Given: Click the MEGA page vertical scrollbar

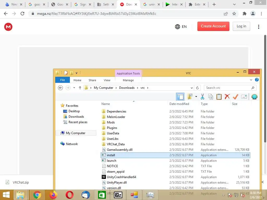Looking at the screenshot, I should [265, 89].
